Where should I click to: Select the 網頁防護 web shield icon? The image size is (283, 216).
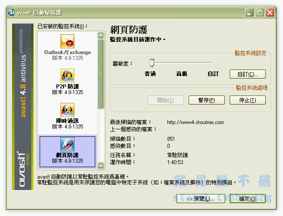(67, 144)
